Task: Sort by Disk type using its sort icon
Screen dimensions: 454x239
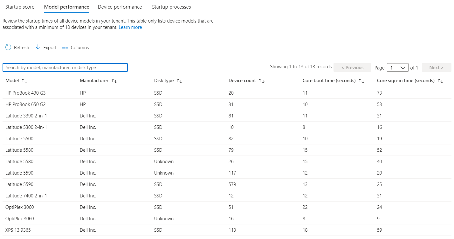Action: point(180,81)
